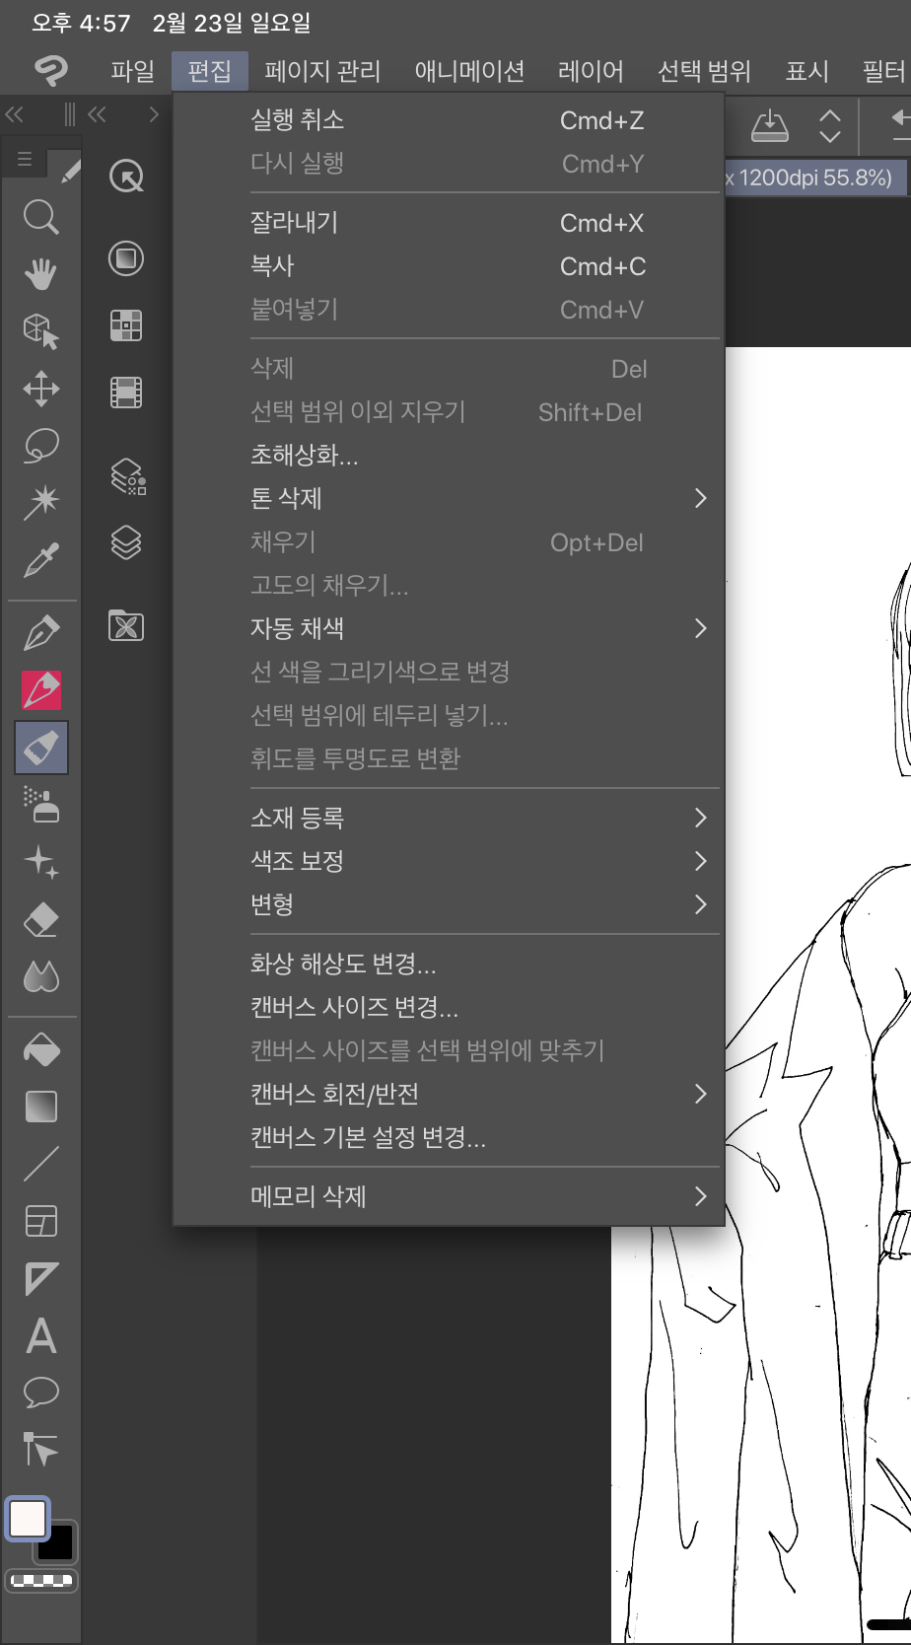Select the Auto Select magic wand tool
The width and height of the screenshot is (911, 1645).
(x=40, y=502)
